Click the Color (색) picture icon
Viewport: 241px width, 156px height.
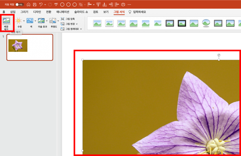tap(30, 21)
